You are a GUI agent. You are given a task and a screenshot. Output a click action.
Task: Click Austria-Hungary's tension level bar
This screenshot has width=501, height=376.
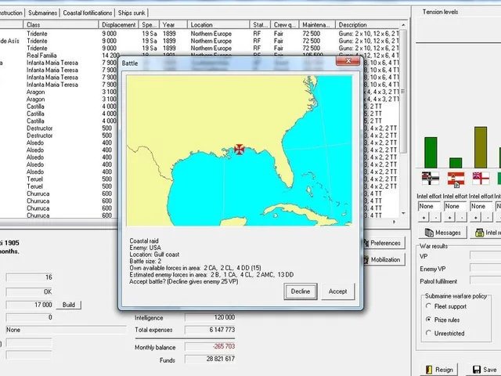[x=456, y=163]
